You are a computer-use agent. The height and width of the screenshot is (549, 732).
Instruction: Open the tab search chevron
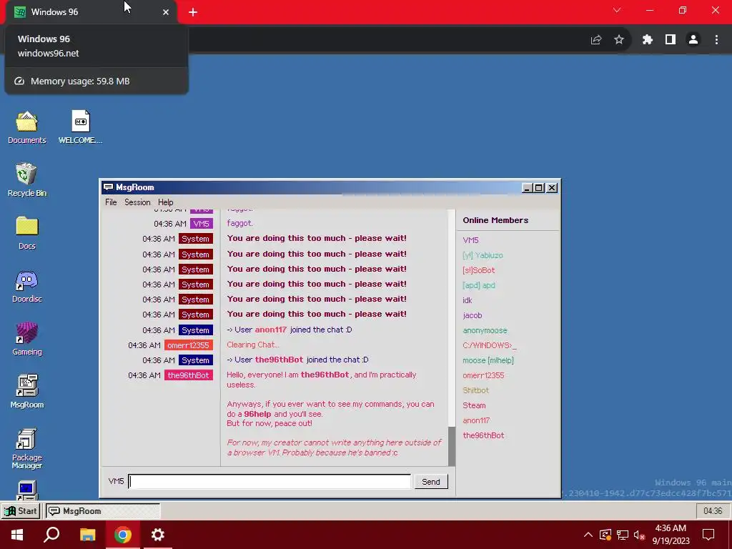(617, 10)
